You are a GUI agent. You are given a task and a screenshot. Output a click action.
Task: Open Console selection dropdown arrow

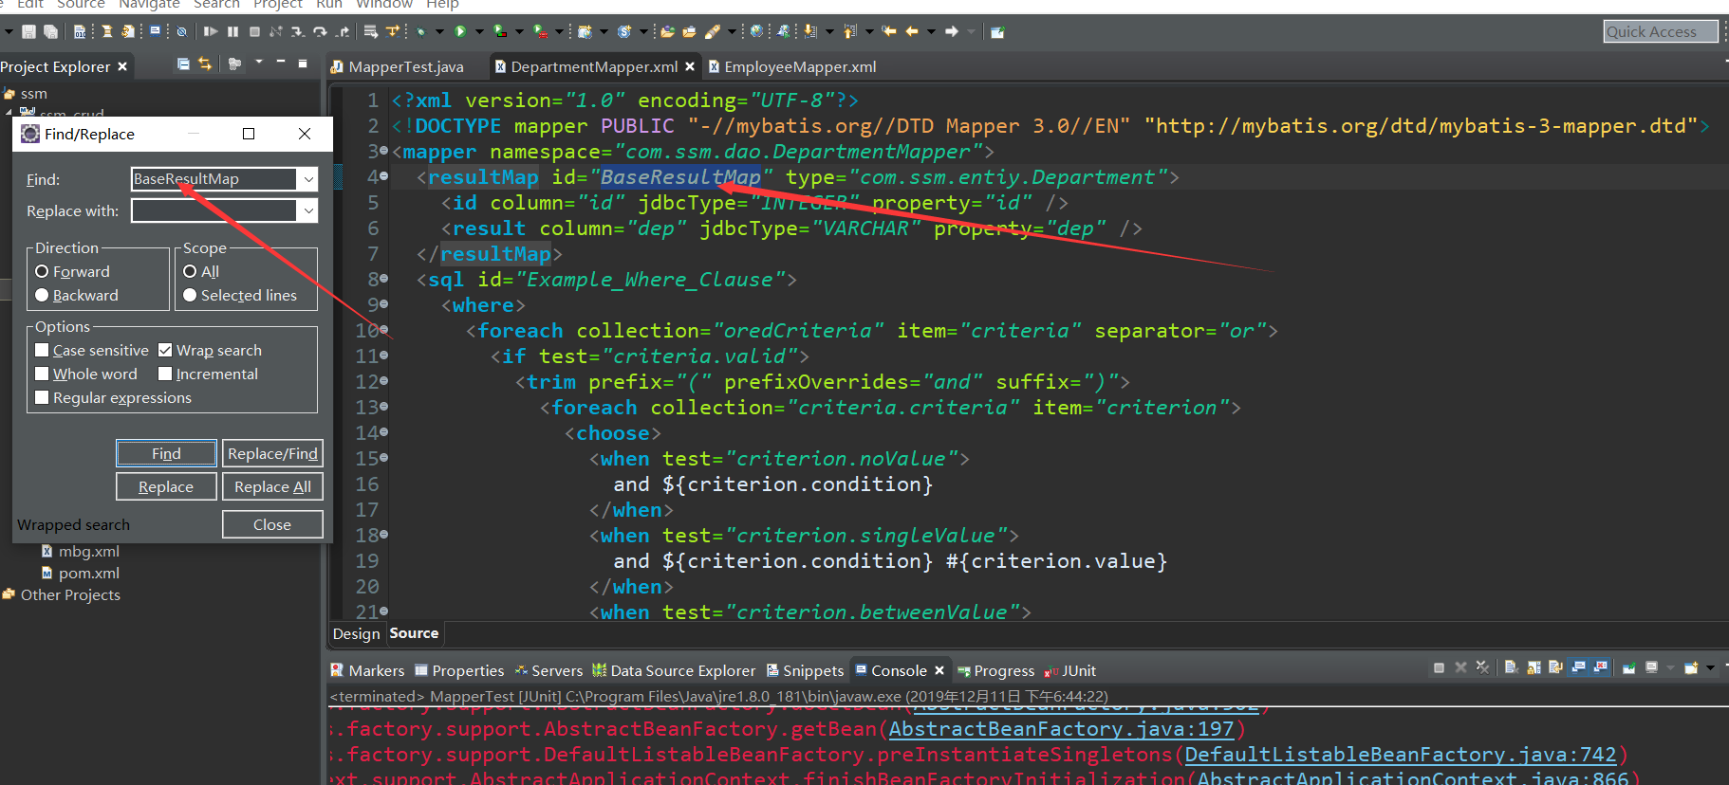pyautogui.click(x=1671, y=667)
